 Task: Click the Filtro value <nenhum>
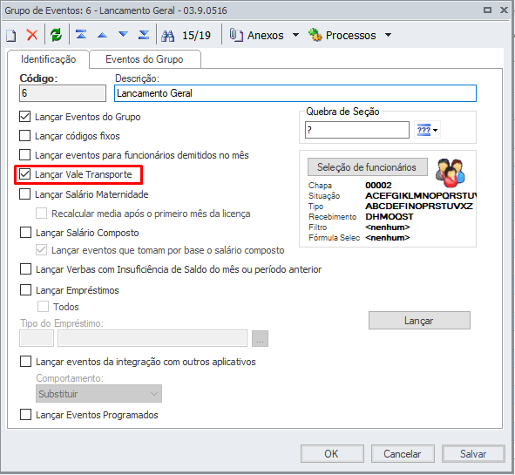388,227
